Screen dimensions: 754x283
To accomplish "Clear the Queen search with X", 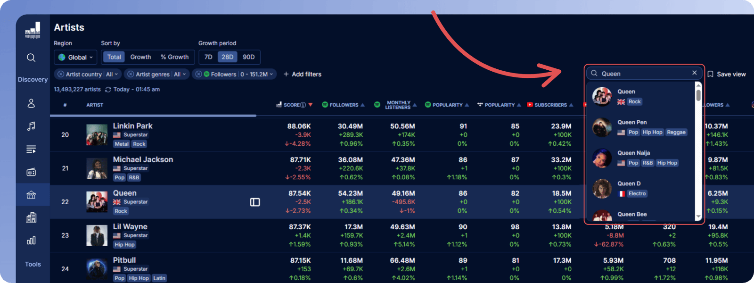I will pyautogui.click(x=694, y=73).
